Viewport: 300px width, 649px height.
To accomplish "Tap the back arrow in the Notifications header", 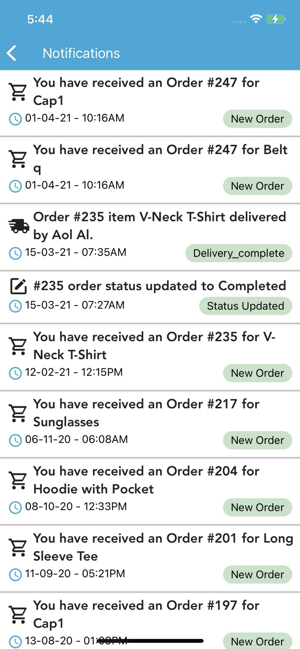I will tap(12, 53).
